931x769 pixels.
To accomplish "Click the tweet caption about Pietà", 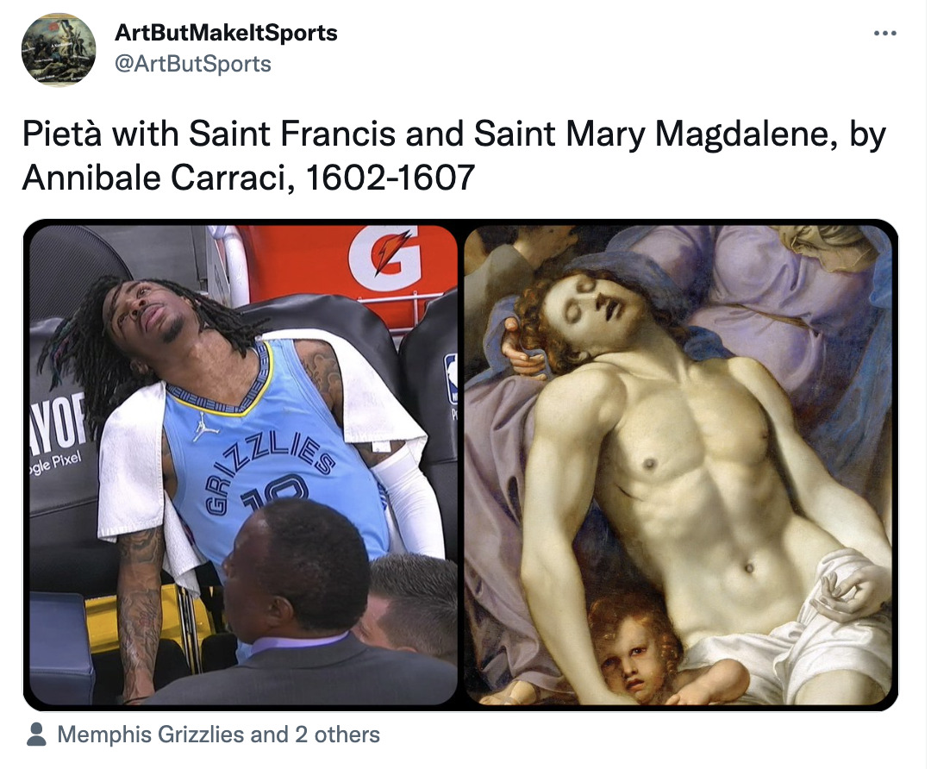I will pyautogui.click(x=453, y=155).
